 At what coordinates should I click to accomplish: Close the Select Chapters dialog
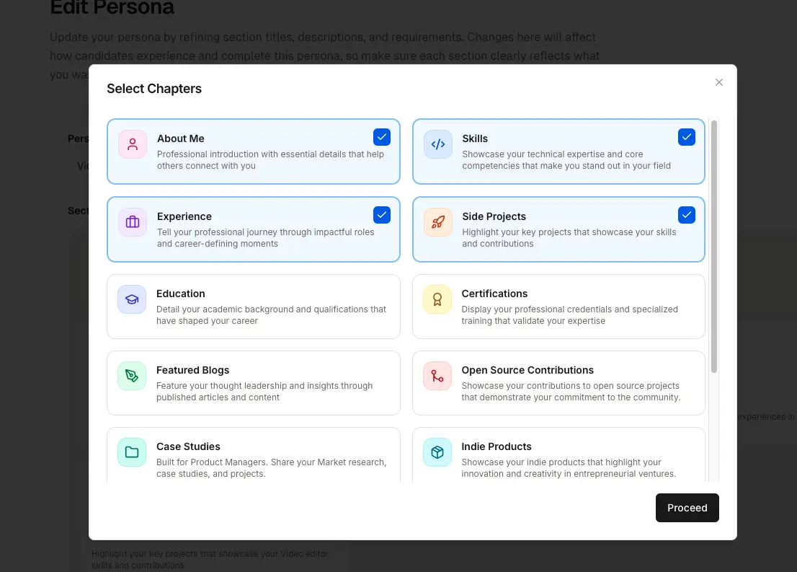[718, 82]
